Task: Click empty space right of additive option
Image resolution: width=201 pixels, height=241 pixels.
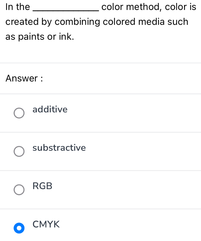Action: [x=134, y=113]
